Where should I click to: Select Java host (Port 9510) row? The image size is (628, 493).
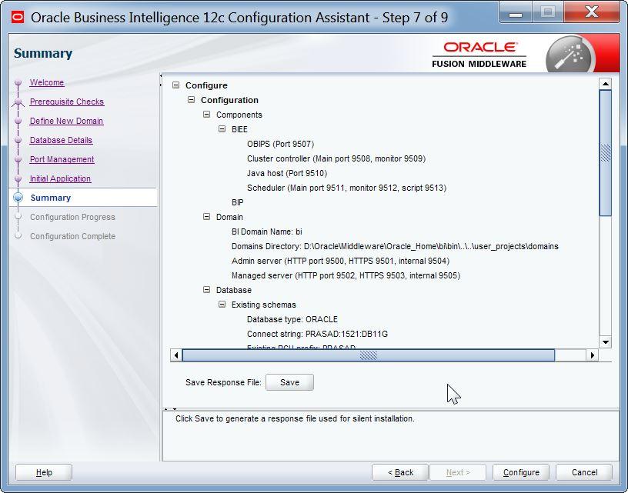[x=287, y=173]
